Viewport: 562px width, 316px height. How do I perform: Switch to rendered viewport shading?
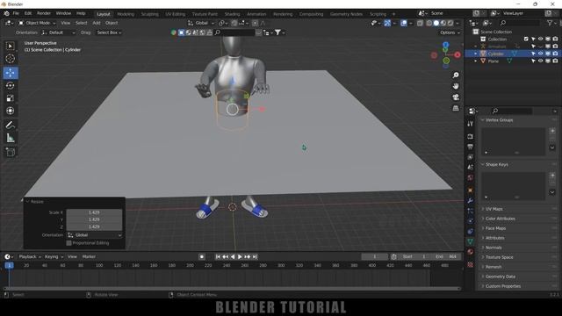(x=450, y=23)
